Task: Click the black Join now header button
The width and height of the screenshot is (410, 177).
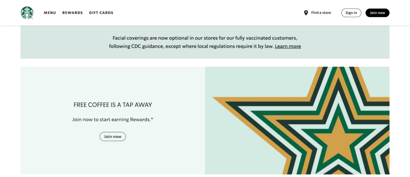Action: [377, 13]
